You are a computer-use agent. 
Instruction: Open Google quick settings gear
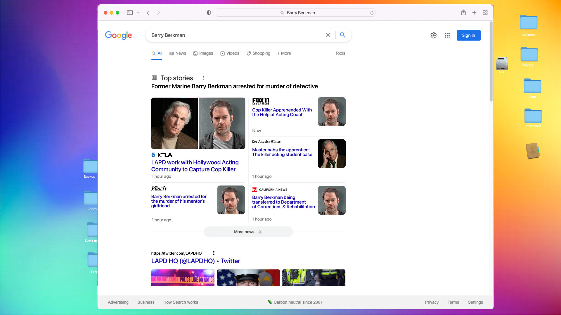[x=434, y=35]
